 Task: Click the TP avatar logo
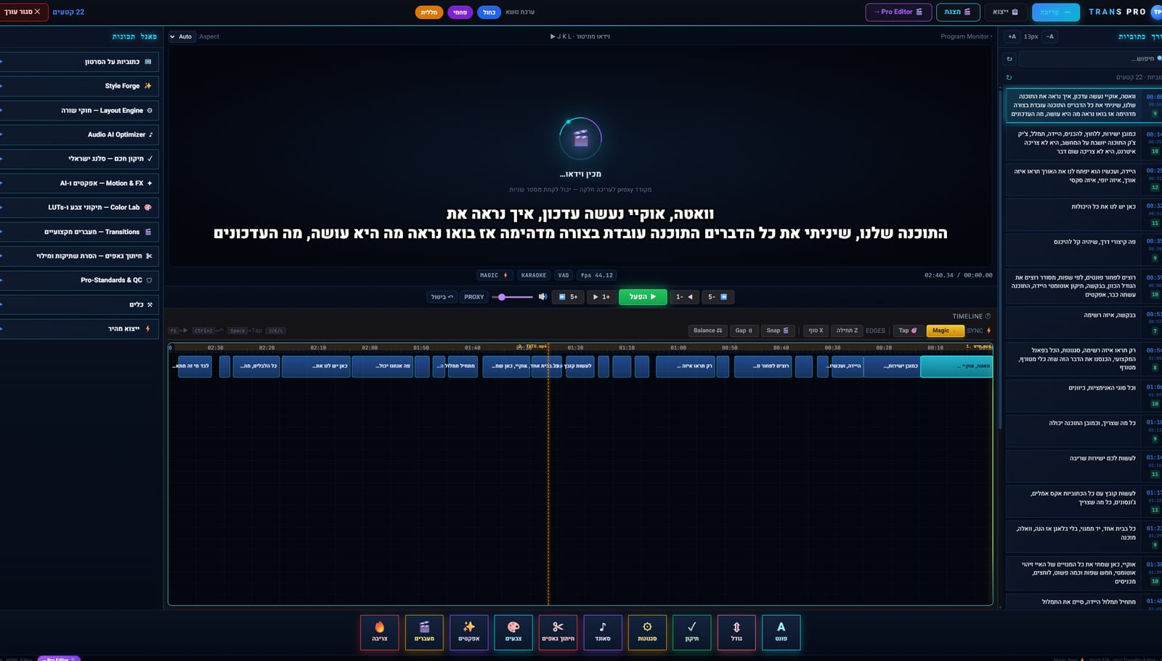pos(1157,12)
